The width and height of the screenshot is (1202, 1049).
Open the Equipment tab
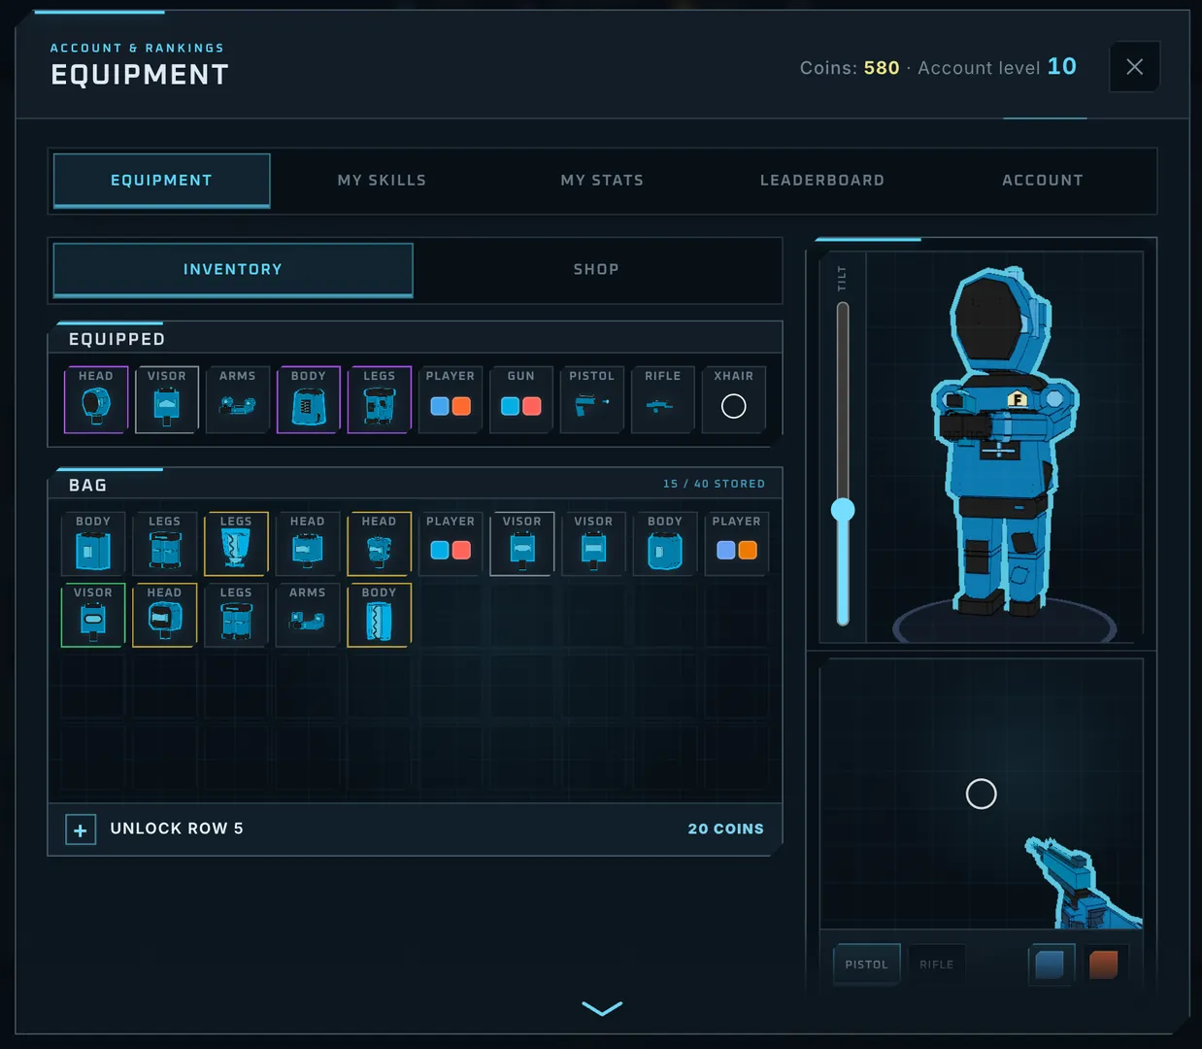(x=161, y=181)
